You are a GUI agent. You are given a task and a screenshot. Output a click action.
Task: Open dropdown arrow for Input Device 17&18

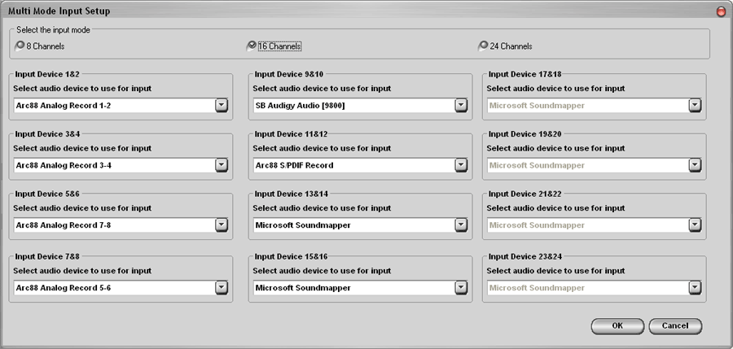(695, 105)
